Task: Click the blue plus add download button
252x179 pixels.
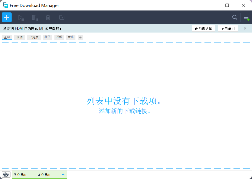Action: pyautogui.click(x=7, y=17)
